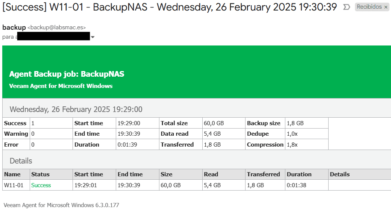Select the job date heading under the banner

76,109
